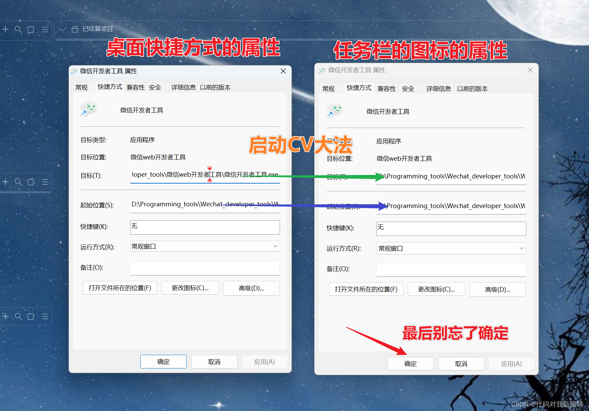Select 快捷方式 tab in right dialog
Viewport: 589px width, 411px height.
[x=359, y=88]
